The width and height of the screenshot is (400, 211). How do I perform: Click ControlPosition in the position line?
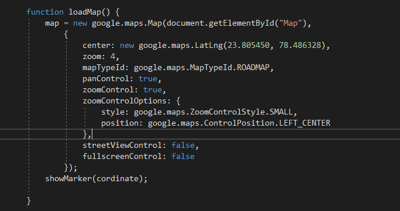(x=239, y=123)
